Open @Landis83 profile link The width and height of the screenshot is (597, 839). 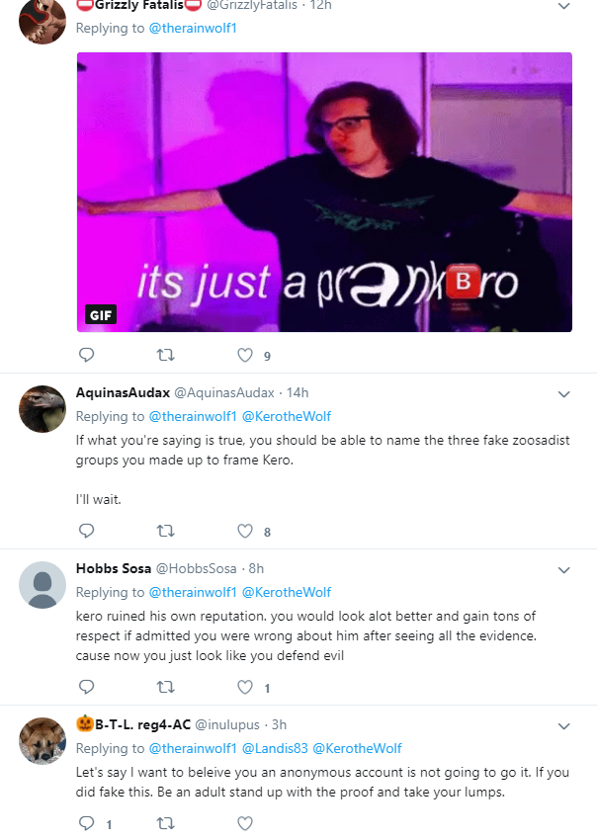pos(275,748)
